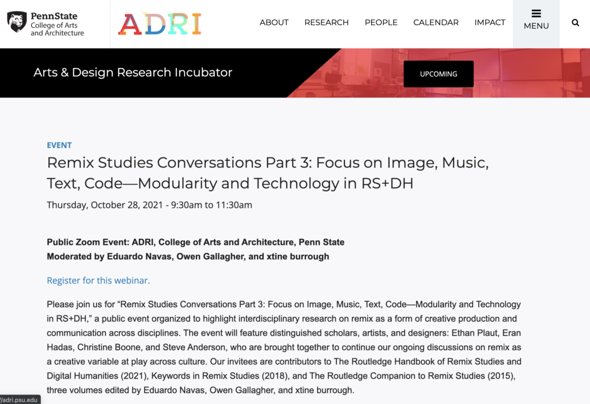
Task: Click the search magnifier icon
Action: click(x=575, y=22)
